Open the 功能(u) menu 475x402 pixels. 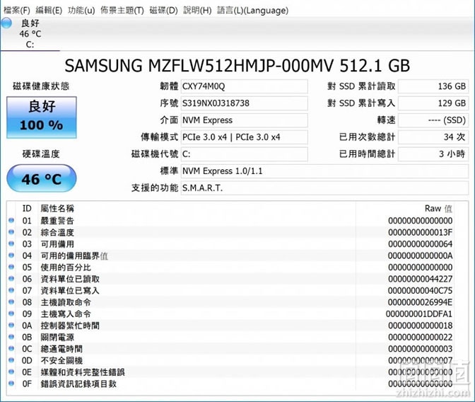[81, 11]
